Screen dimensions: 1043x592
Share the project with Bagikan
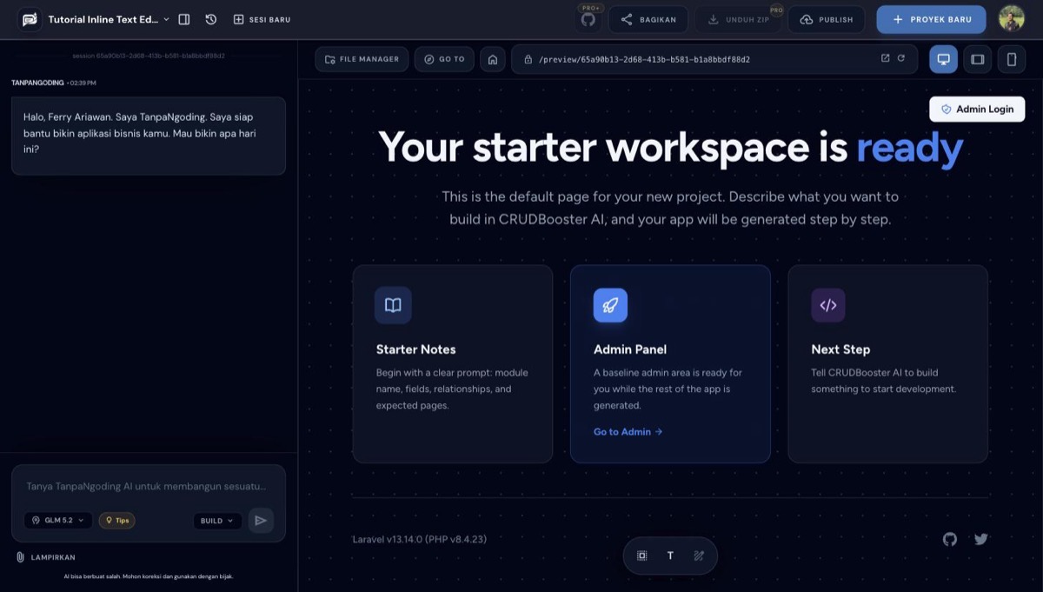(648, 19)
